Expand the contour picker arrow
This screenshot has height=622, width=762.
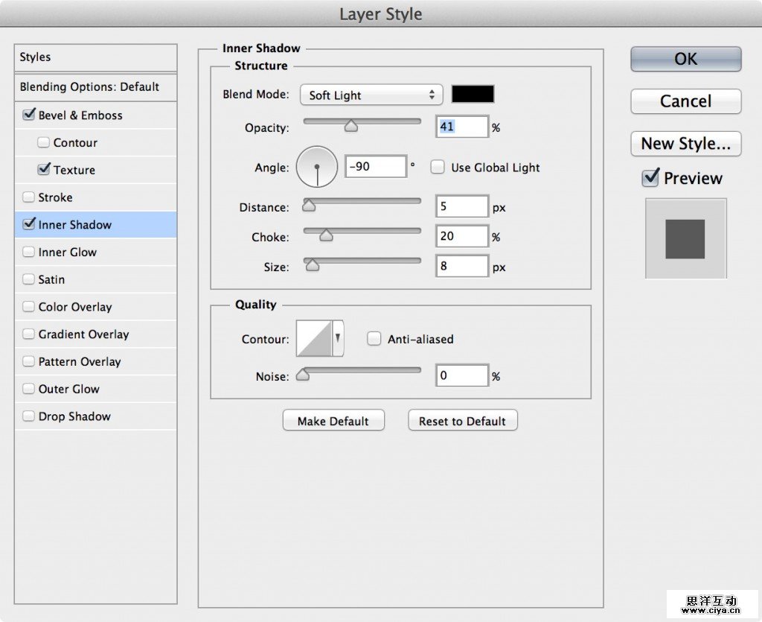pos(338,339)
